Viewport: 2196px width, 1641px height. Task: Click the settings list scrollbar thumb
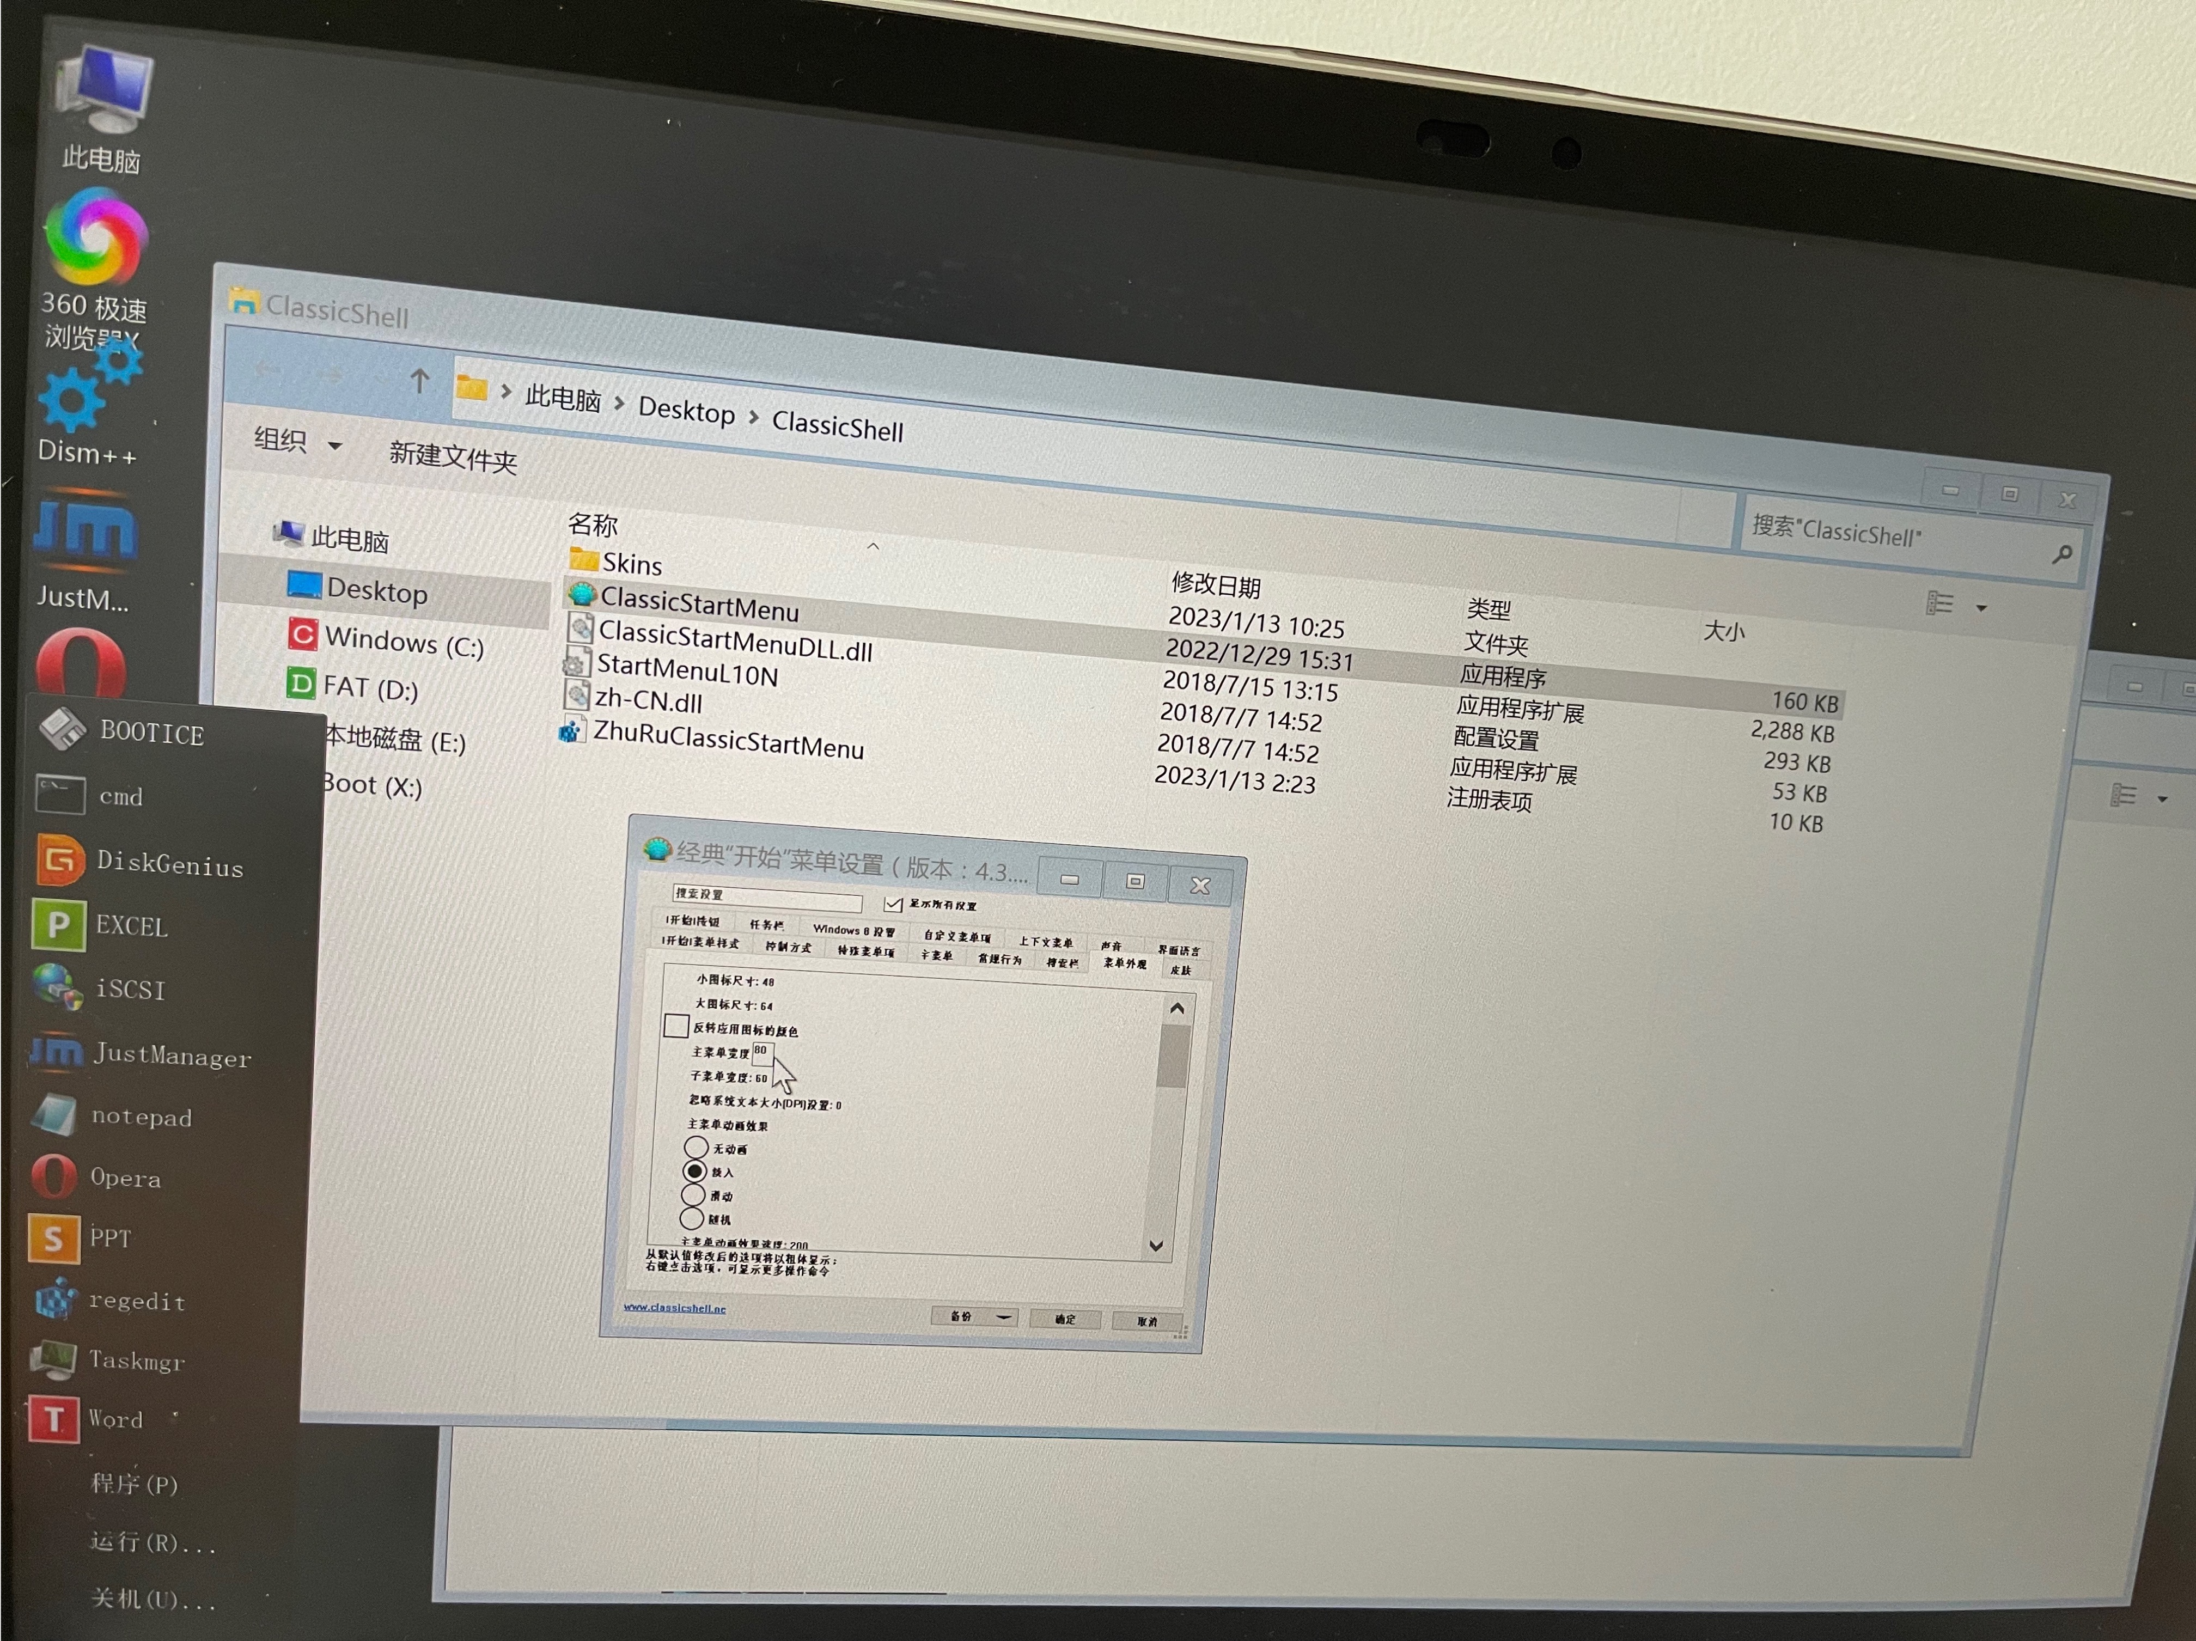(1174, 1056)
